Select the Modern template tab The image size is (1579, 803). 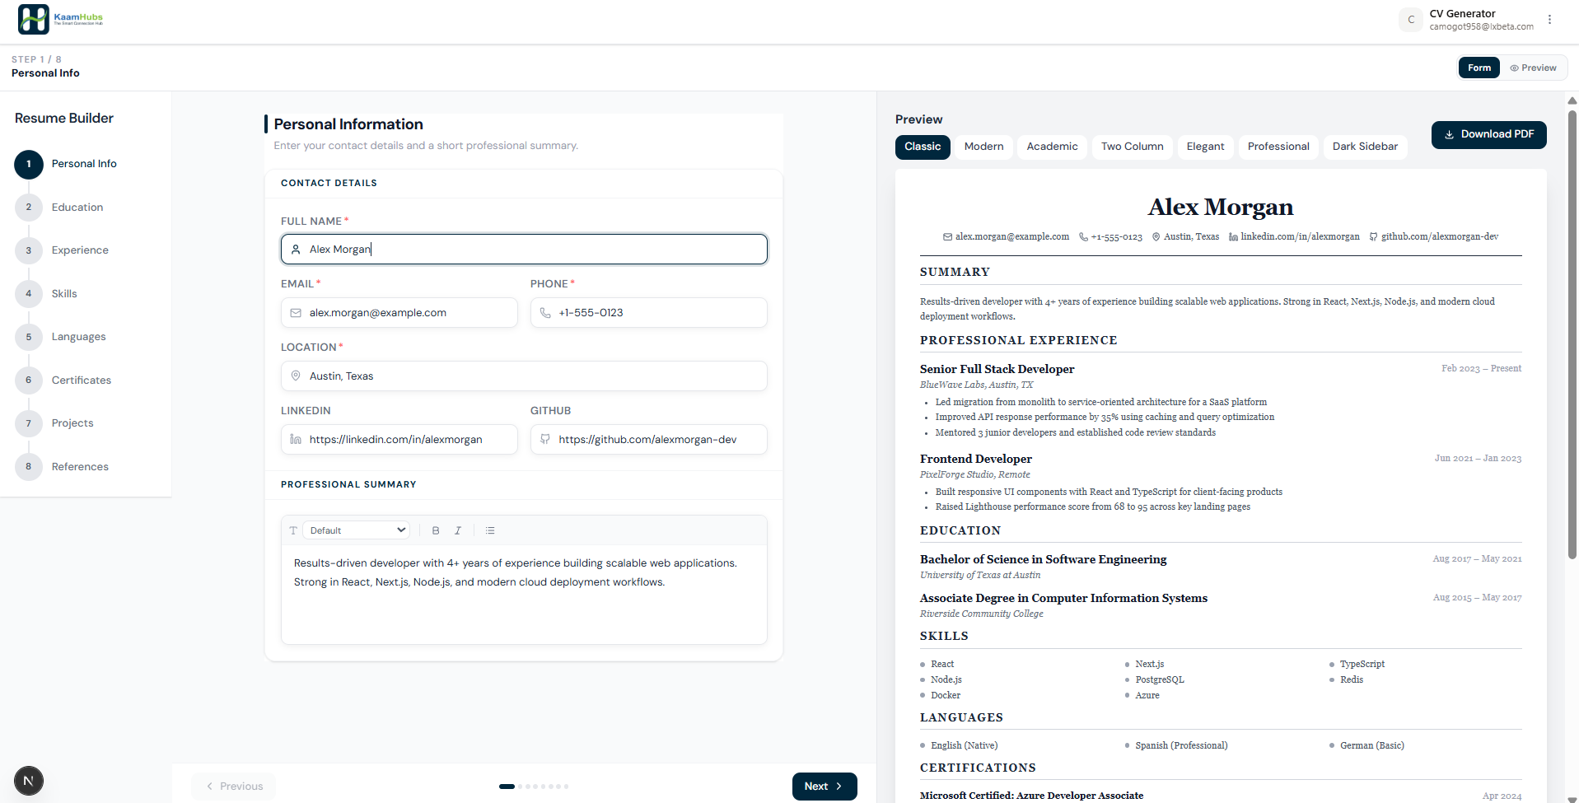coord(983,147)
